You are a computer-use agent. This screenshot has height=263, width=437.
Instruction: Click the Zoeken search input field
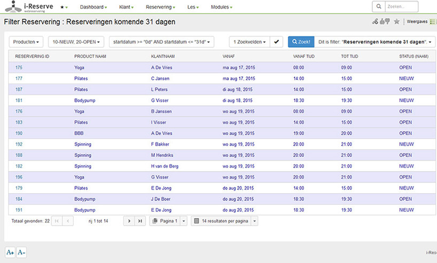pyautogui.click(x=402, y=7)
